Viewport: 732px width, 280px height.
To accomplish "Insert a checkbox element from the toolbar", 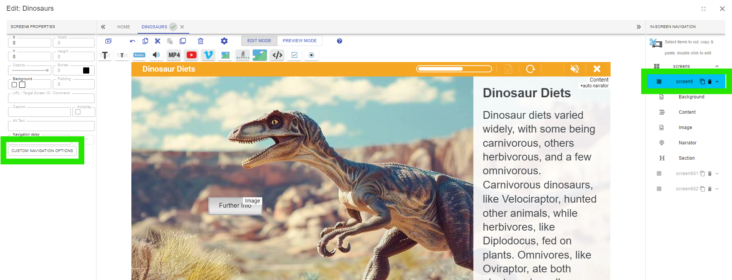I will [x=295, y=55].
